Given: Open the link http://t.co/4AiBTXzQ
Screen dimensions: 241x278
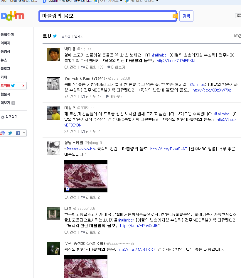Looking at the screenshot, I should (x=136, y=250).
